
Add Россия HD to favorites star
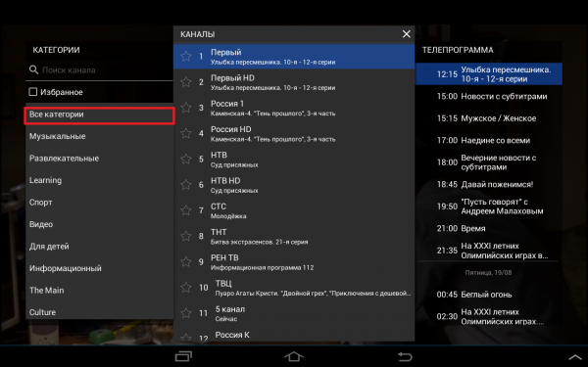click(186, 133)
